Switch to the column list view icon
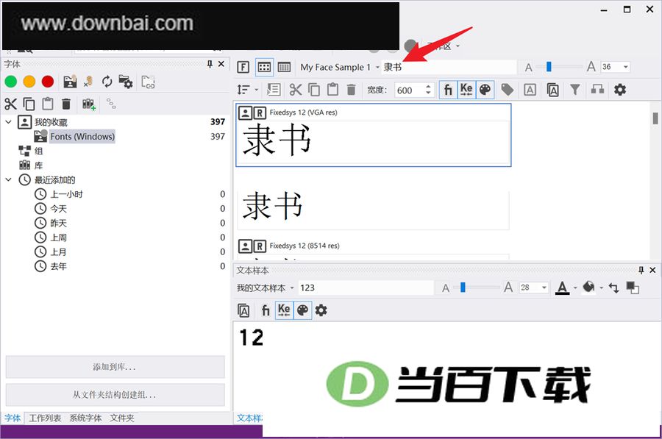This screenshot has height=439, width=662. point(284,67)
